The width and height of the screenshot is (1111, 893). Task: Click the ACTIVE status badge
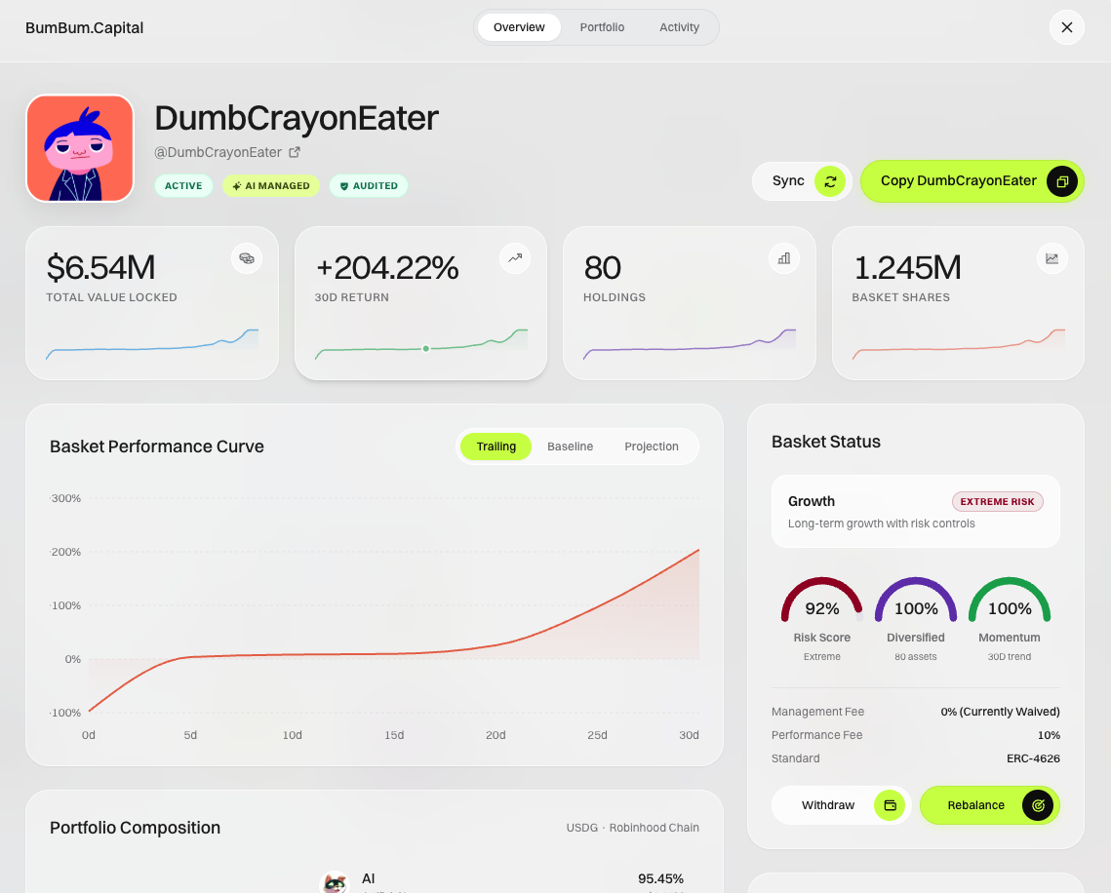[183, 185]
